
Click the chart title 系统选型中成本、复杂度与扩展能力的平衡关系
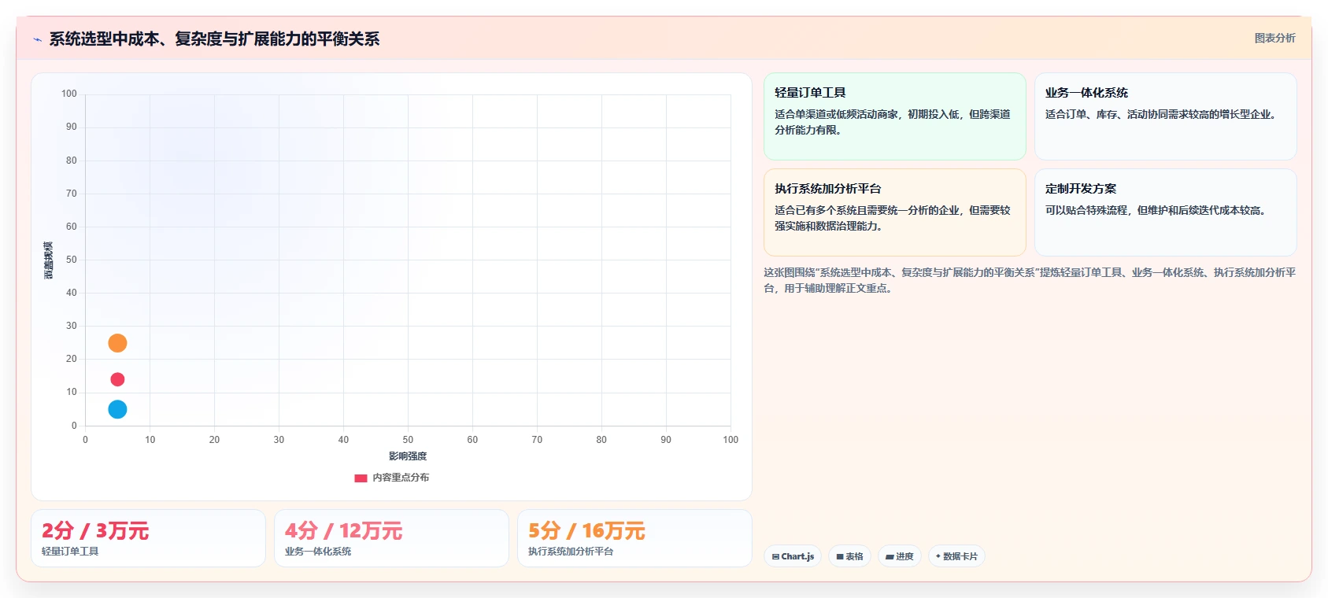(x=214, y=39)
